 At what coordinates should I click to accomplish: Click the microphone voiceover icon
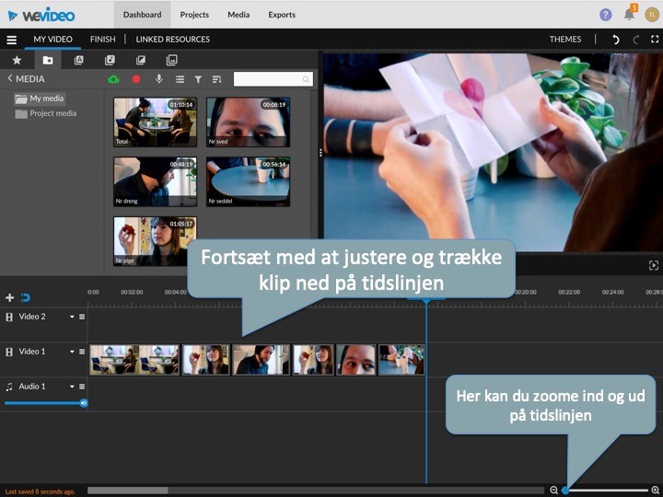[159, 79]
